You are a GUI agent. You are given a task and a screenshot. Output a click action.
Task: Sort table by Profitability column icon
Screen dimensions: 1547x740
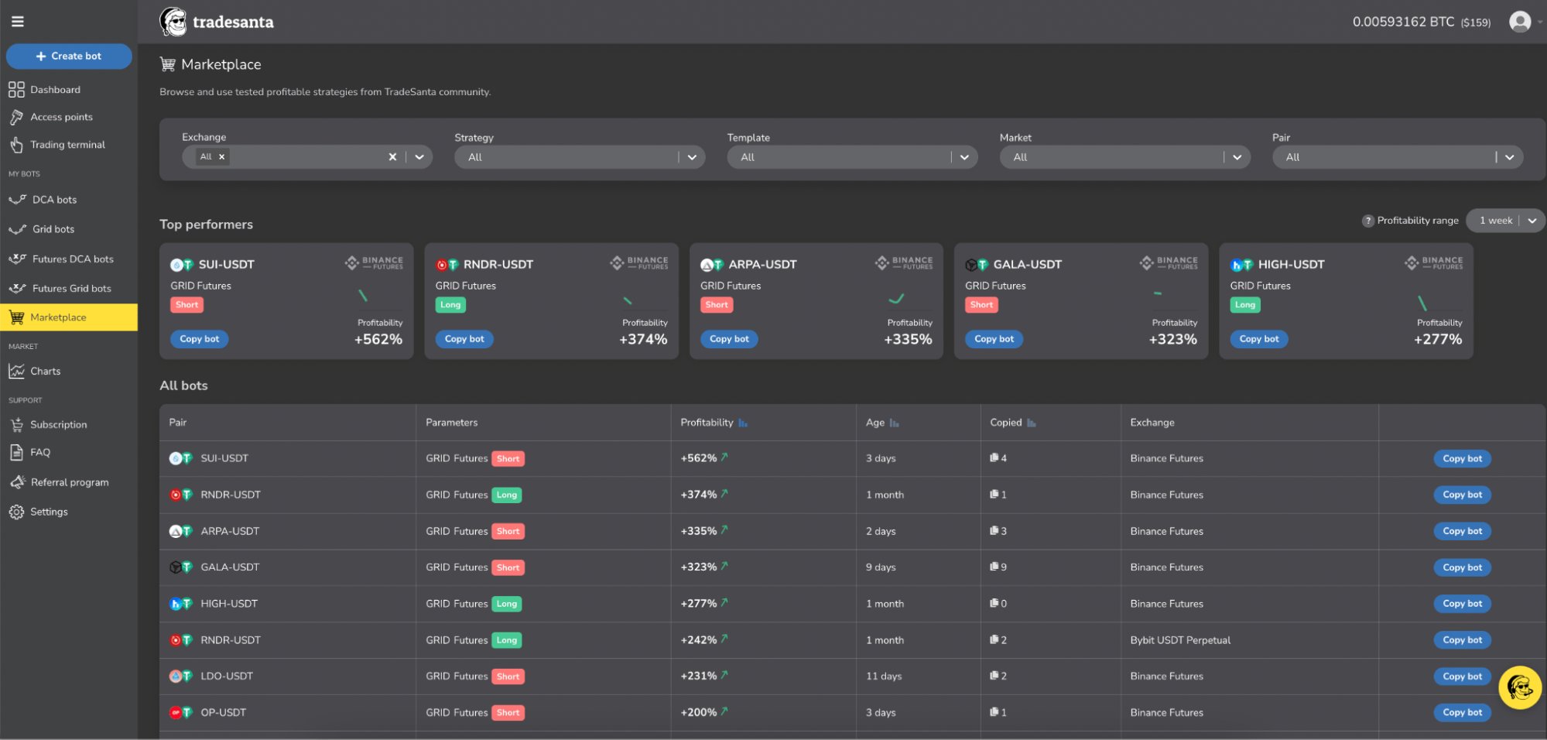(x=743, y=423)
